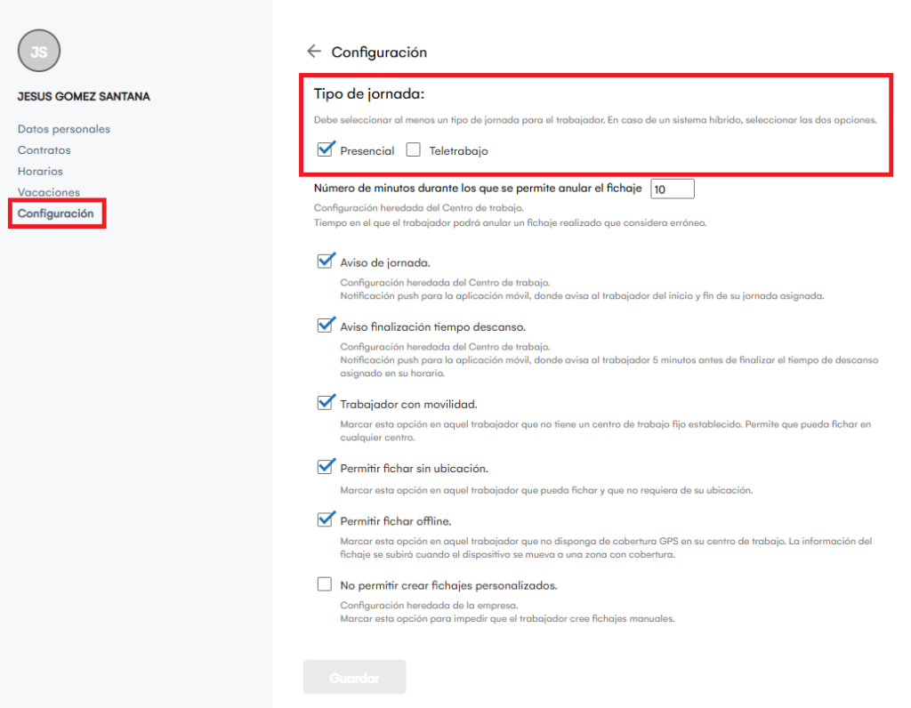Go to Contratos section

[44, 150]
